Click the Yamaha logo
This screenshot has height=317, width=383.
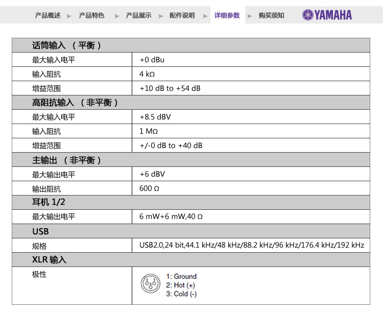[x=327, y=15]
